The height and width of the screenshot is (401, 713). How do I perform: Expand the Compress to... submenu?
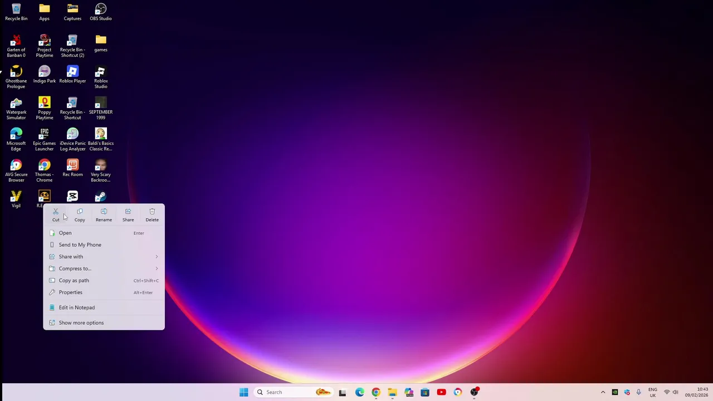(x=104, y=268)
